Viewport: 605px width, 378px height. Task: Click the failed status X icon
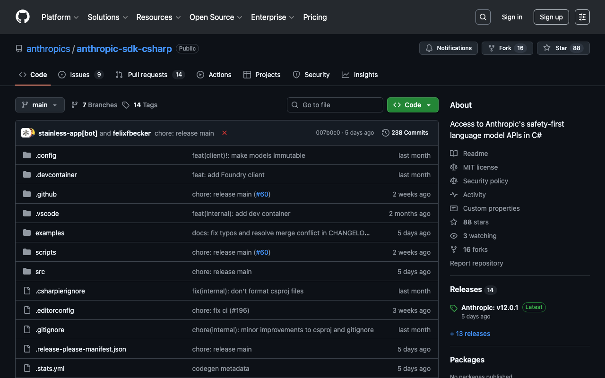tap(225, 133)
